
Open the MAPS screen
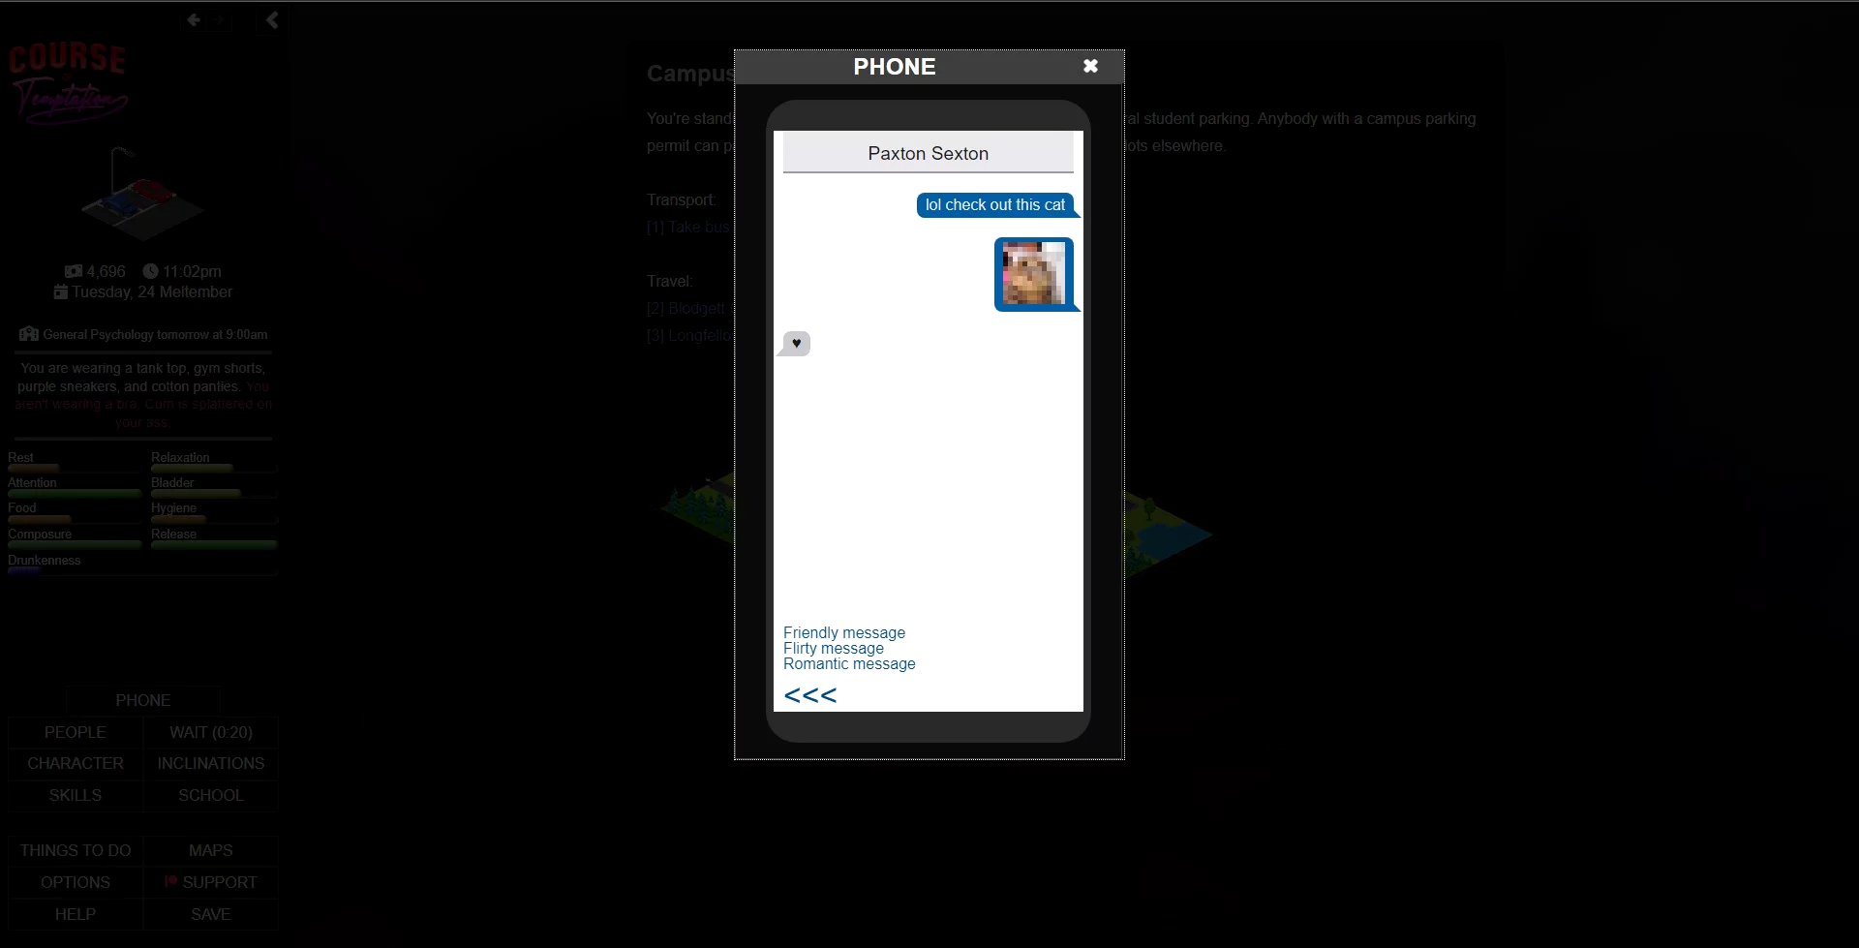click(210, 850)
